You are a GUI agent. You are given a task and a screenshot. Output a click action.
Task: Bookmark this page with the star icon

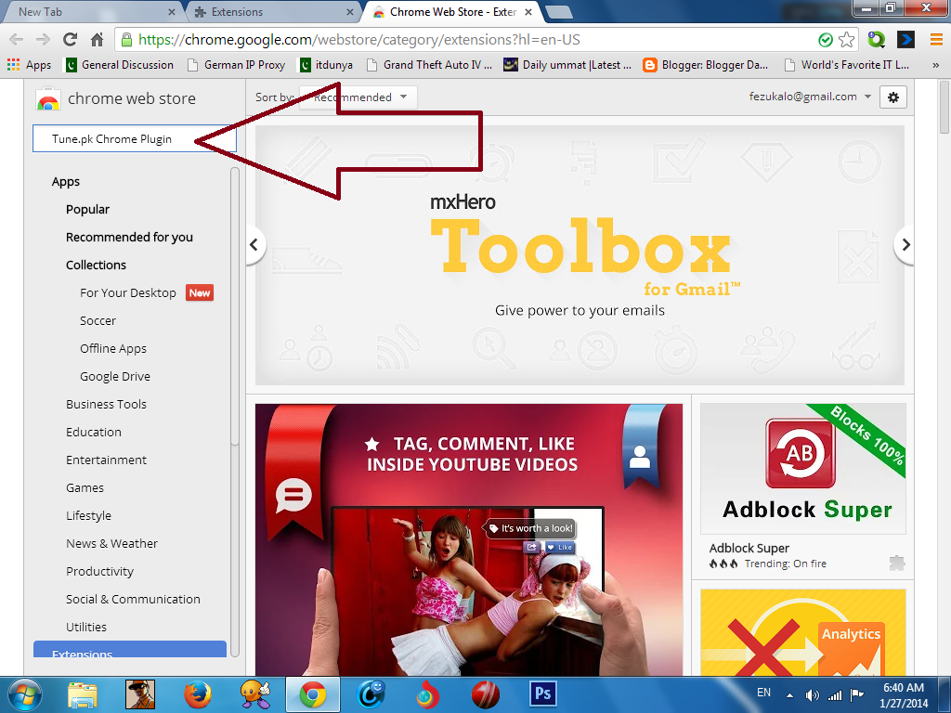847,40
